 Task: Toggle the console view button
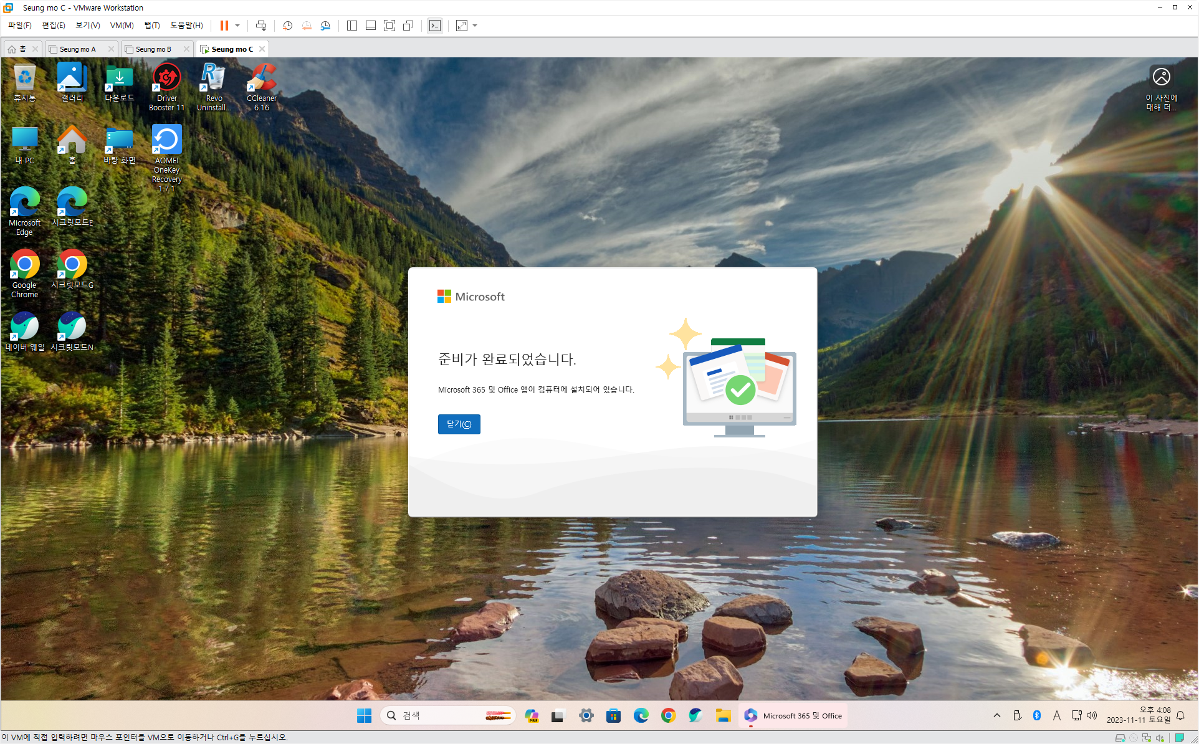pyautogui.click(x=435, y=26)
